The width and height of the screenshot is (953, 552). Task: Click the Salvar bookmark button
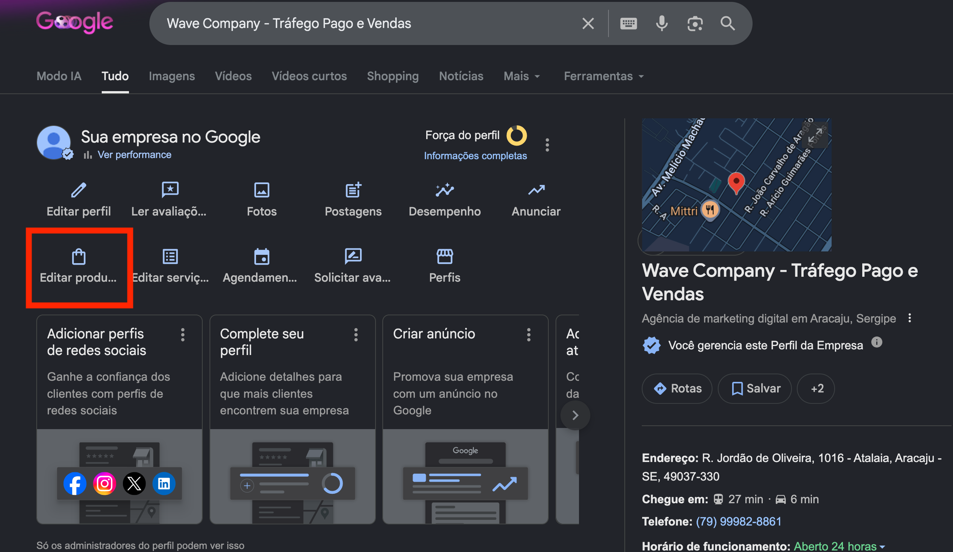(755, 388)
